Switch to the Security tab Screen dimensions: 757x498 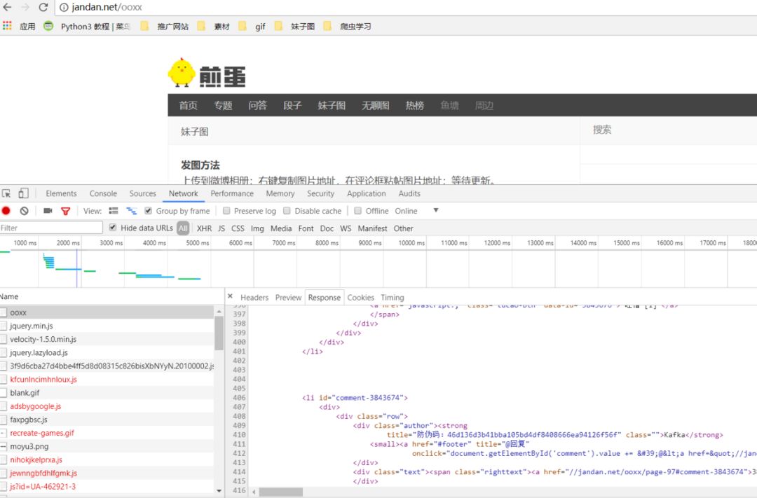pos(320,193)
